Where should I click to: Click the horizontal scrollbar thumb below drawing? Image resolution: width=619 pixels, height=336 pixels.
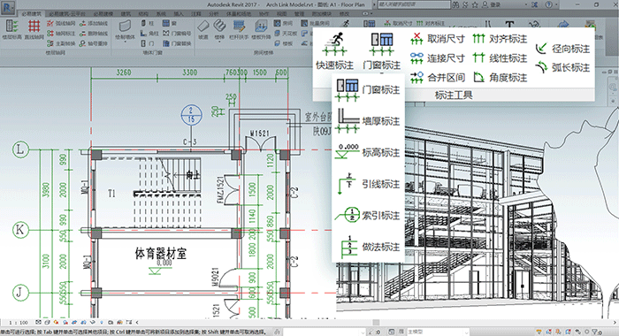pyautogui.click(x=376, y=323)
